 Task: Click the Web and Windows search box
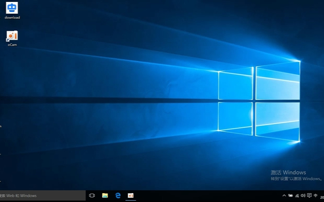tap(43, 195)
